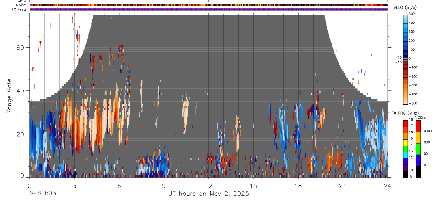The height and width of the screenshot is (201, 436).
Task: Click the '10000' label on NOISE legend
Action: [427, 131]
